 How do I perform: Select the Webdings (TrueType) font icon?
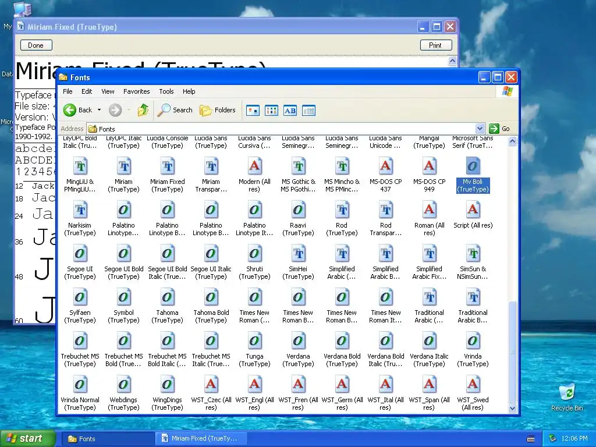123,385
